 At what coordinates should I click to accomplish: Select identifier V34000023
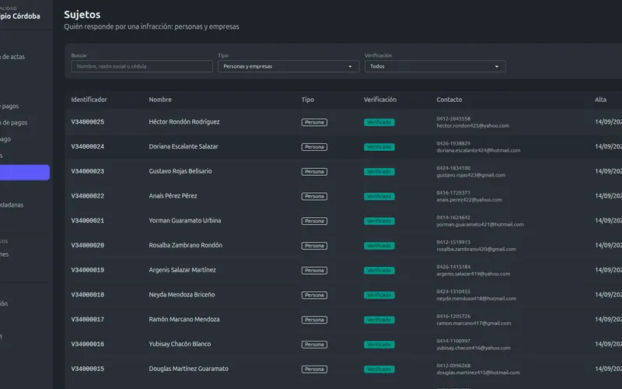point(88,171)
